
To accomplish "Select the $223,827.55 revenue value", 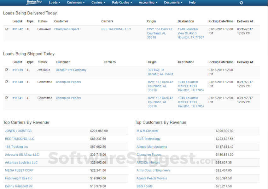I will coord(224,139).
